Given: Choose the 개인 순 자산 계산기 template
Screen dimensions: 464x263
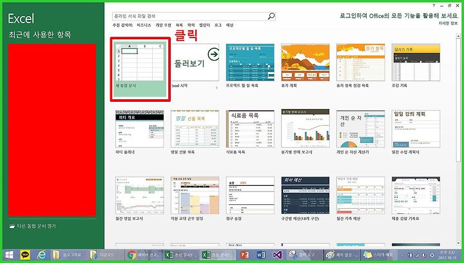Looking at the screenshot, I should click(361, 129).
